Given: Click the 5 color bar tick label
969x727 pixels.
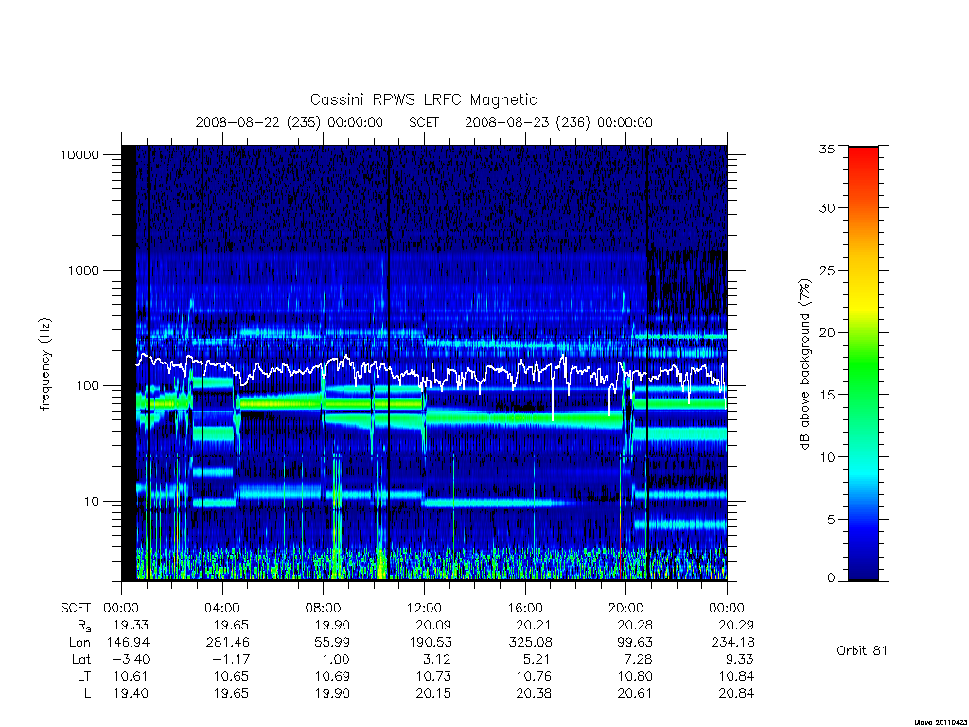Looking at the screenshot, I should 831,520.
